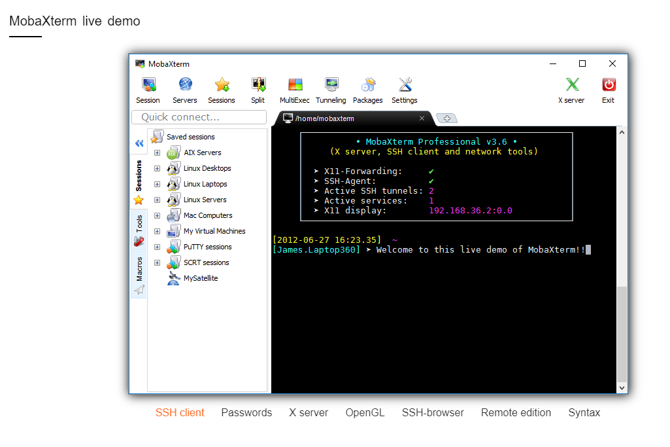Click the X11 display address 192.168.36.2:0.0
This screenshot has width=670, height=447.
point(471,211)
